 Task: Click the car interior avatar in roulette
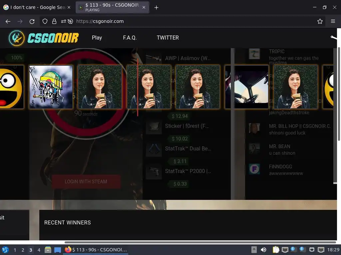[x=247, y=87]
